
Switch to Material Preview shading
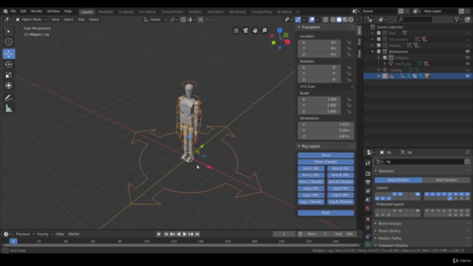coord(345,20)
